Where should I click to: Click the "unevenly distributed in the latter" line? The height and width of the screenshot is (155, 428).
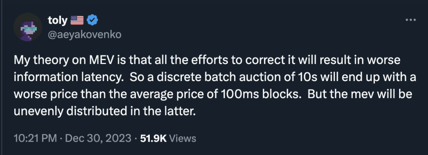pyautogui.click(x=105, y=111)
